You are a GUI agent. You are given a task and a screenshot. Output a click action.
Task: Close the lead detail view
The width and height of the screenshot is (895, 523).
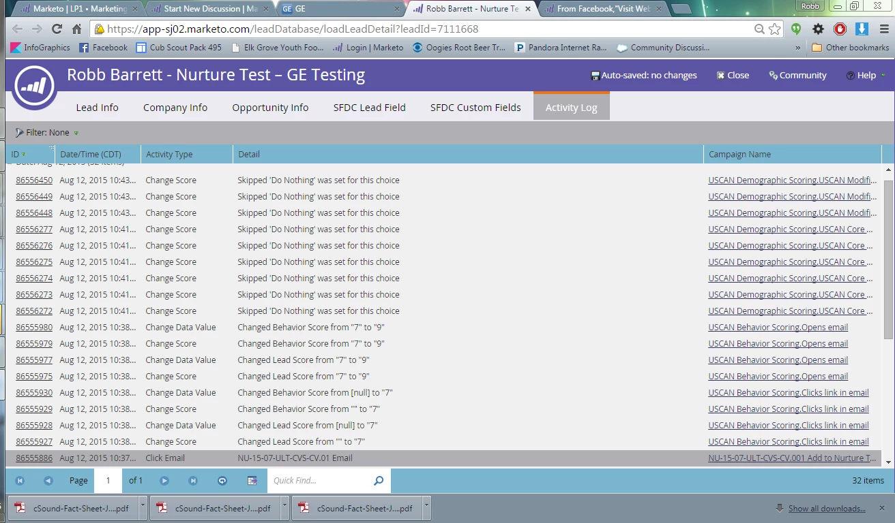click(733, 76)
